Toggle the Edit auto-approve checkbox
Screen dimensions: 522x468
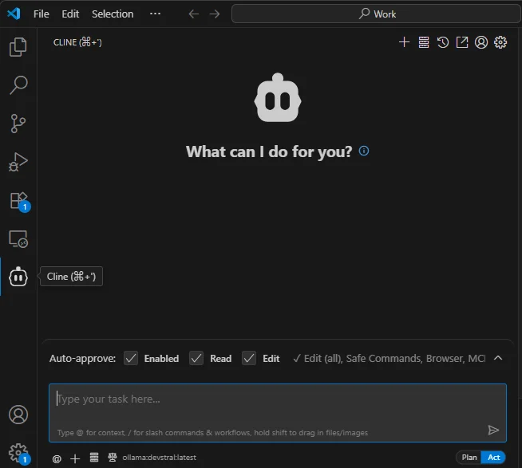pyautogui.click(x=249, y=358)
